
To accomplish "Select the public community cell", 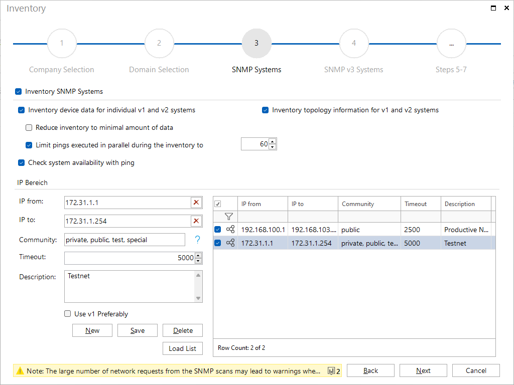I will (369, 230).
